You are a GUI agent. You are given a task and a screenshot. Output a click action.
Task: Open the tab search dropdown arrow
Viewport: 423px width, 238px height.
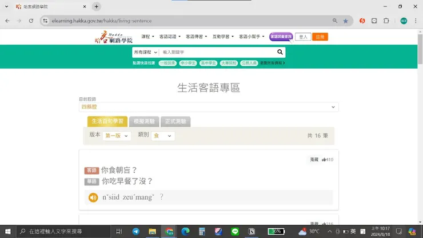(x=6, y=6)
